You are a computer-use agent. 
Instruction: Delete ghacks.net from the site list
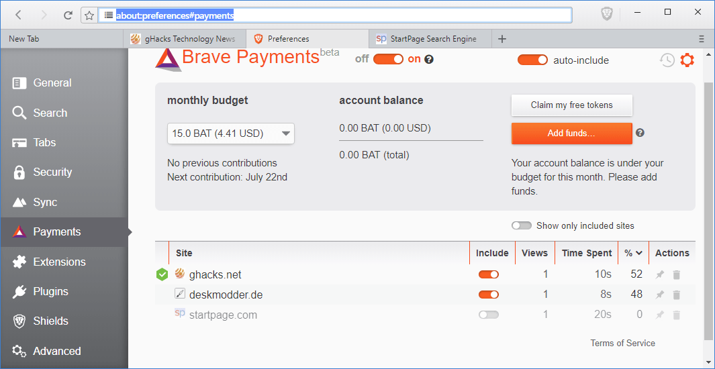point(677,274)
